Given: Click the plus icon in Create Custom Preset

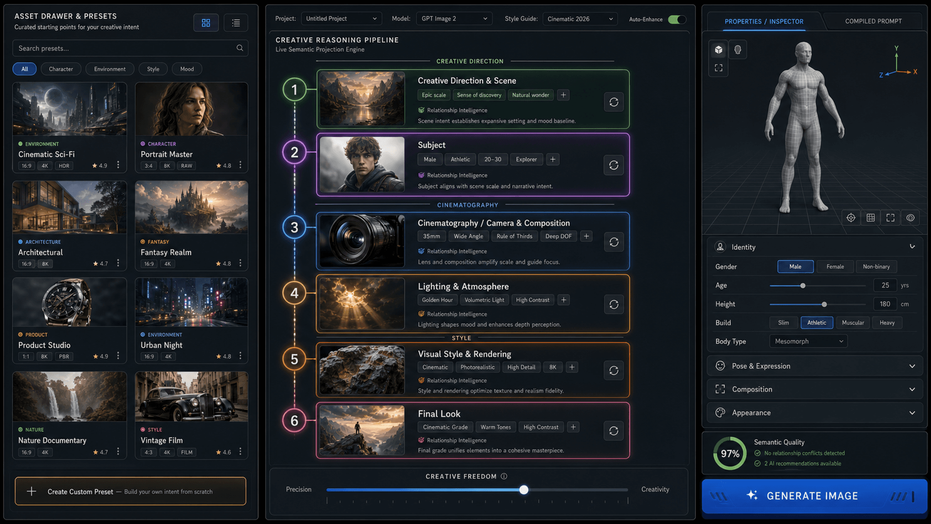Looking at the screenshot, I should click(x=31, y=491).
